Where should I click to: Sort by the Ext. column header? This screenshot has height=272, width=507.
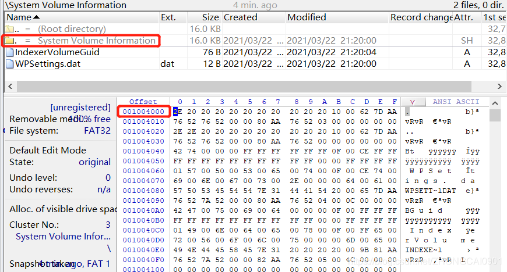(x=173, y=17)
